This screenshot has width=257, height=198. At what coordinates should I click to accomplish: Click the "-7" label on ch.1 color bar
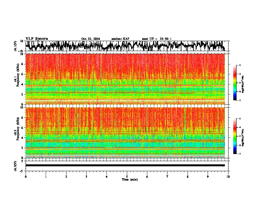click(239, 100)
